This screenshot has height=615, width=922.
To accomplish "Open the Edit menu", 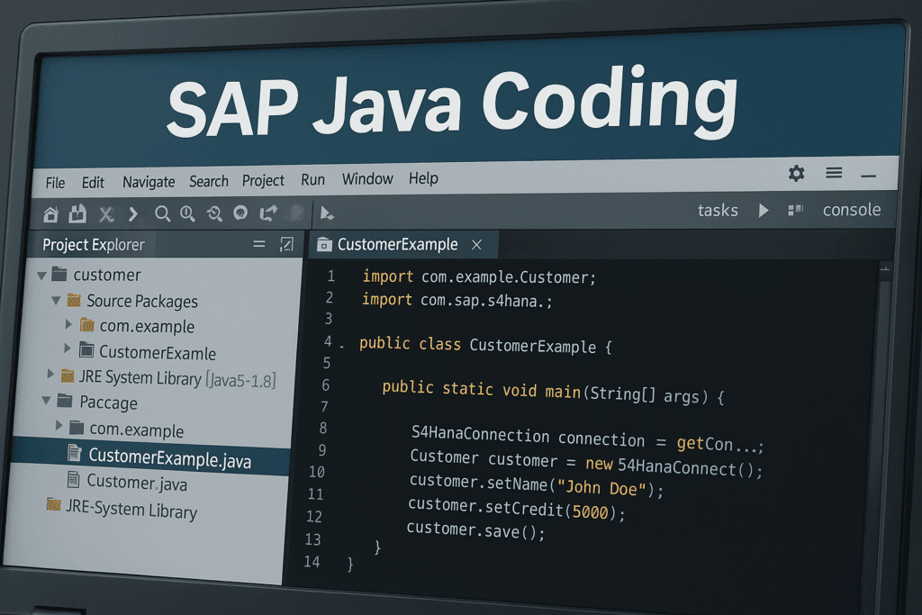I will (x=93, y=183).
